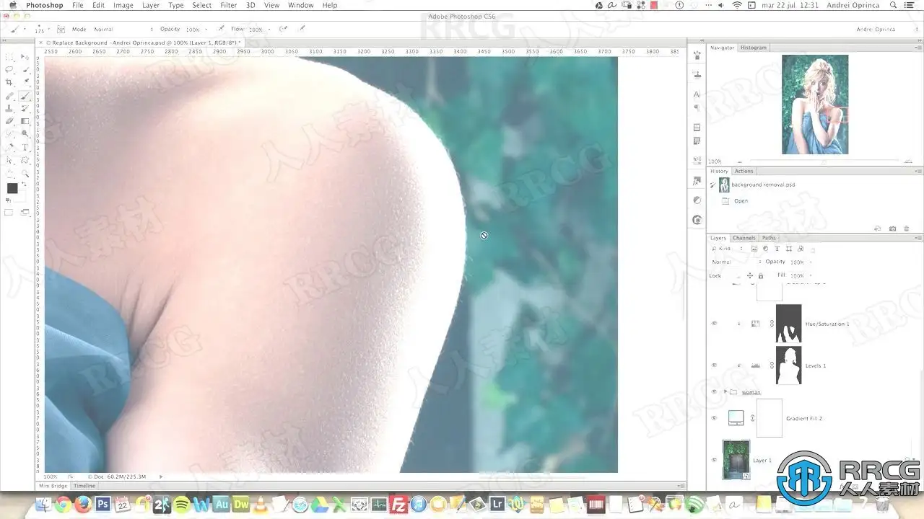The image size is (924, 519).
Task: Select the Healing Brush tool
Action: (x=9, y=95)
